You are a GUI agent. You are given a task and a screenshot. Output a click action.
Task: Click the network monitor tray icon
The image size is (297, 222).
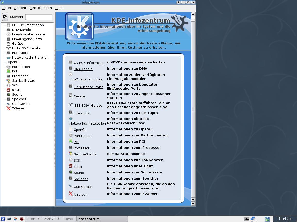pos(253,219)
